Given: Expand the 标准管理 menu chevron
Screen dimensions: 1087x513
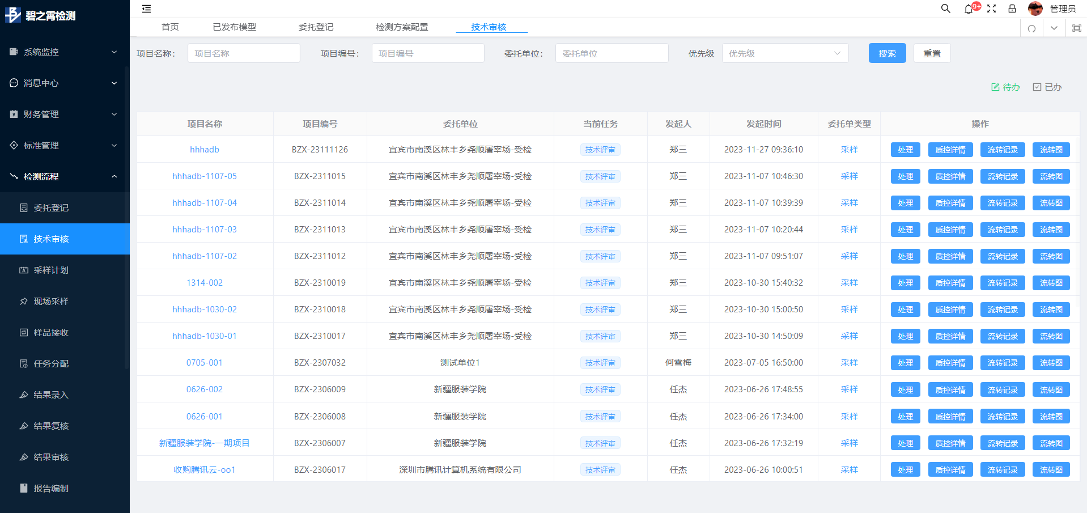Looking at the screenshot, I should (x=114, y=145).
